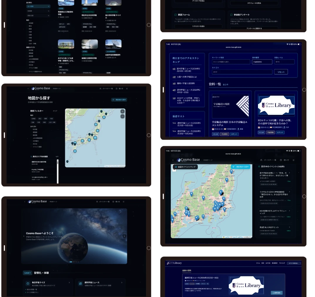
Task: Open the 対象レベル dropdown
Action: (x=284, y=62)
